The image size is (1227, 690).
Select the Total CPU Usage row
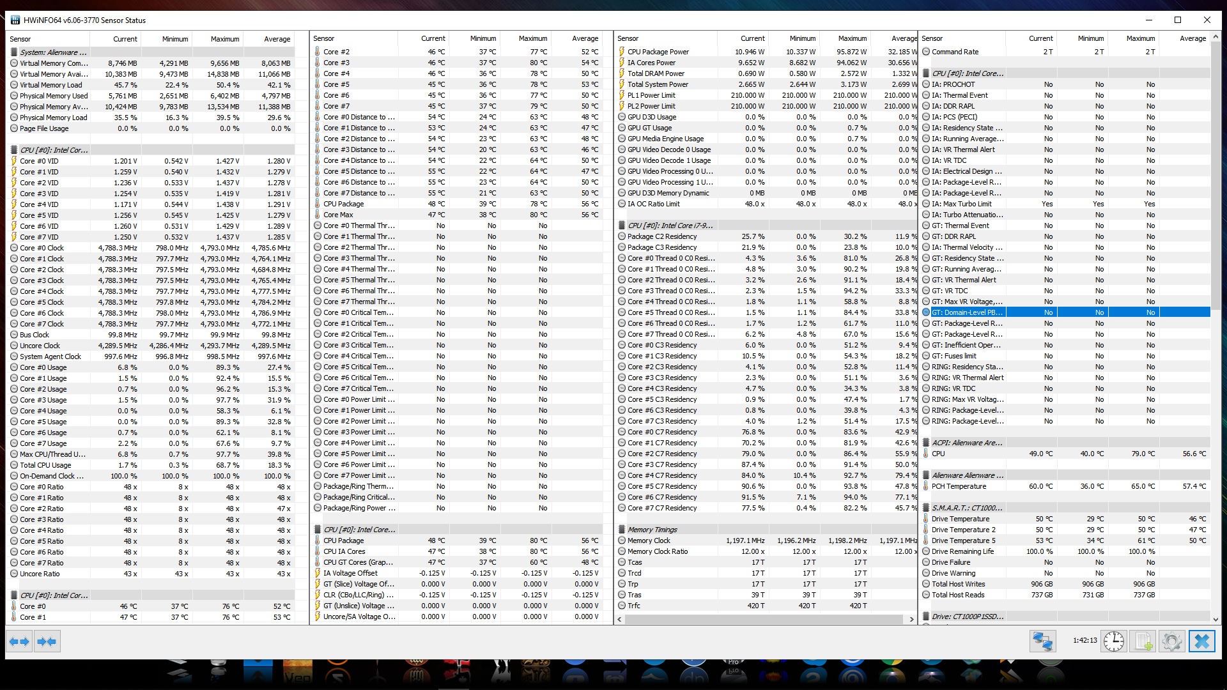tap(45, 465)
